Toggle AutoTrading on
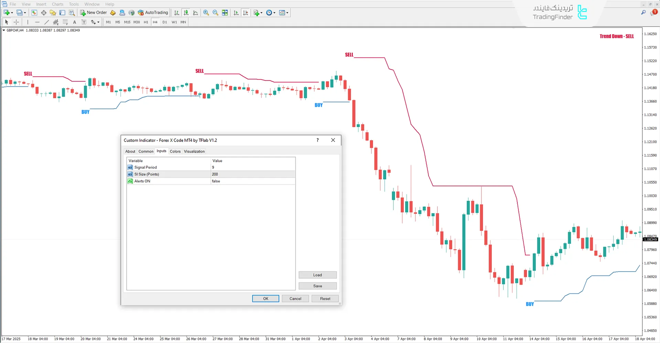 (153, 12)
